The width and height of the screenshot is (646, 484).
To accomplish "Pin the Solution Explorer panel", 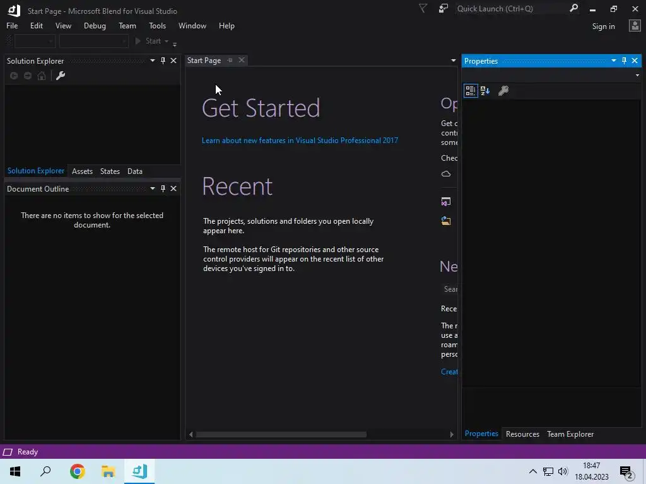I will (x=163, y=61).
